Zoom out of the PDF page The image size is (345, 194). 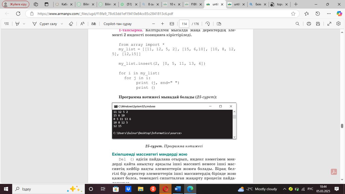point(153,24)
